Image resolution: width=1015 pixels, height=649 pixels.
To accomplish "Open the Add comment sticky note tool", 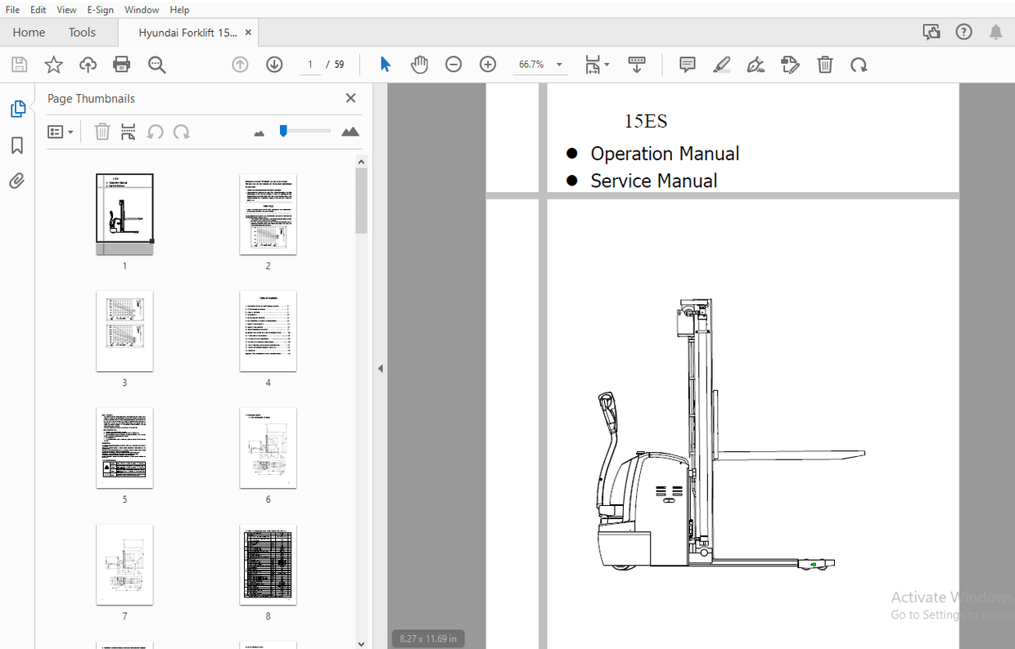I will 688,65.
